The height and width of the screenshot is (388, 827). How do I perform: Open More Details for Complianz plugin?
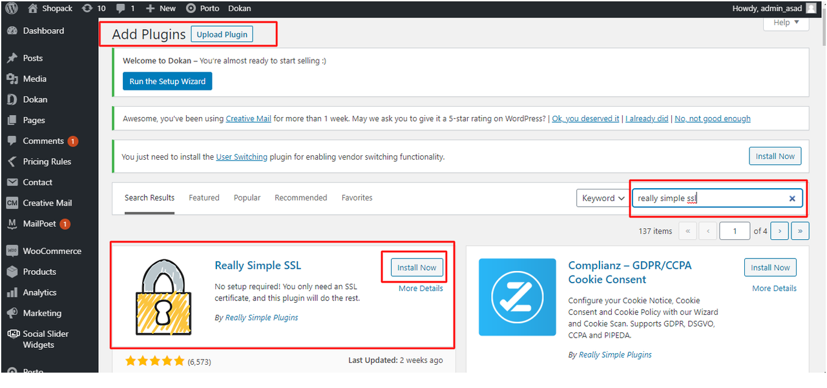(775, 288)
